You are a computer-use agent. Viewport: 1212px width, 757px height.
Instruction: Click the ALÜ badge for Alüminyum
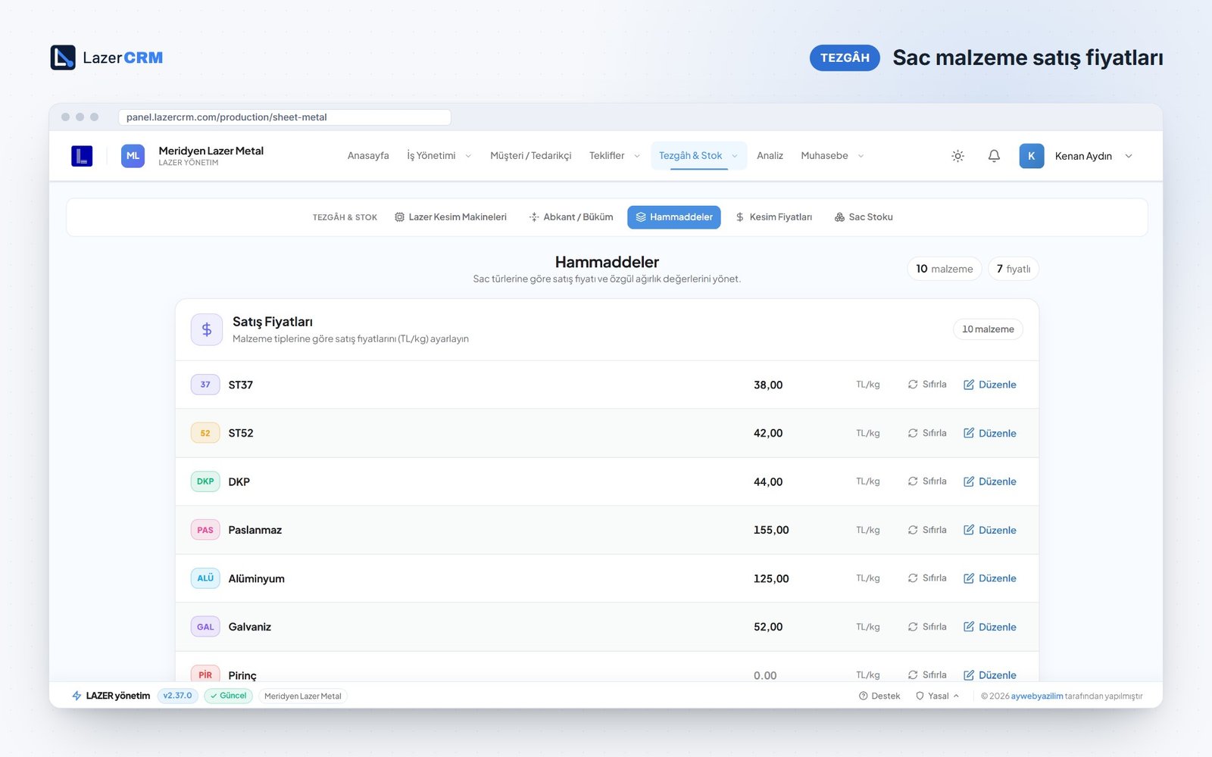205,578
